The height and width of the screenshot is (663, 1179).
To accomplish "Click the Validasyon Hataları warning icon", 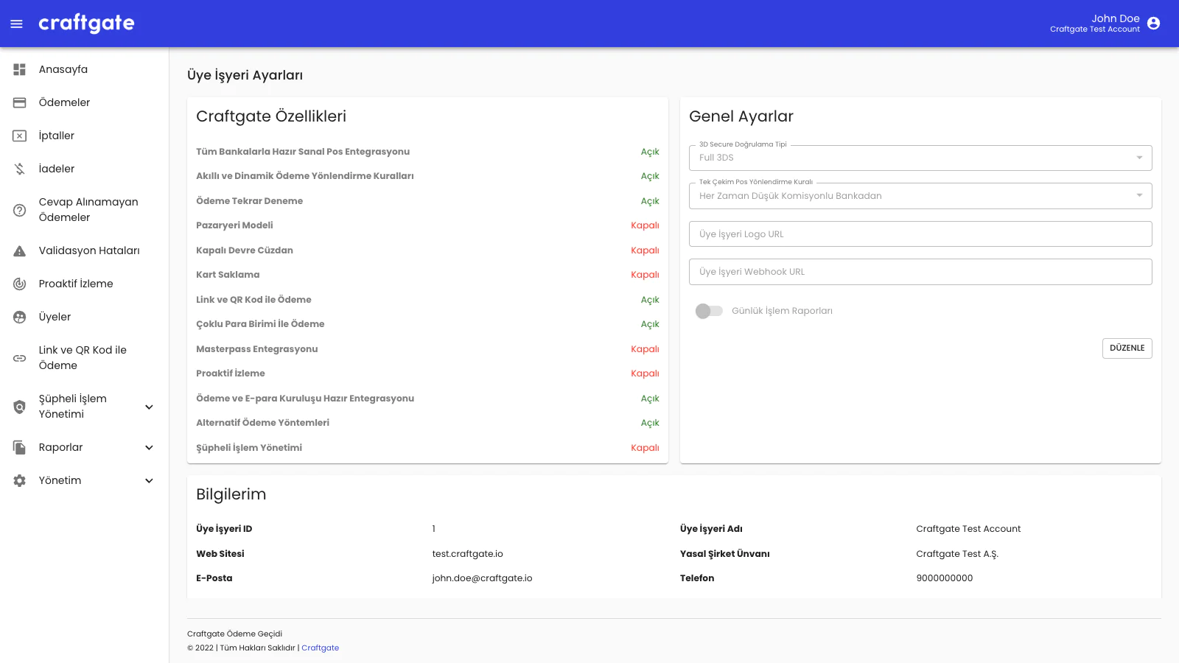I will point(20,250).
